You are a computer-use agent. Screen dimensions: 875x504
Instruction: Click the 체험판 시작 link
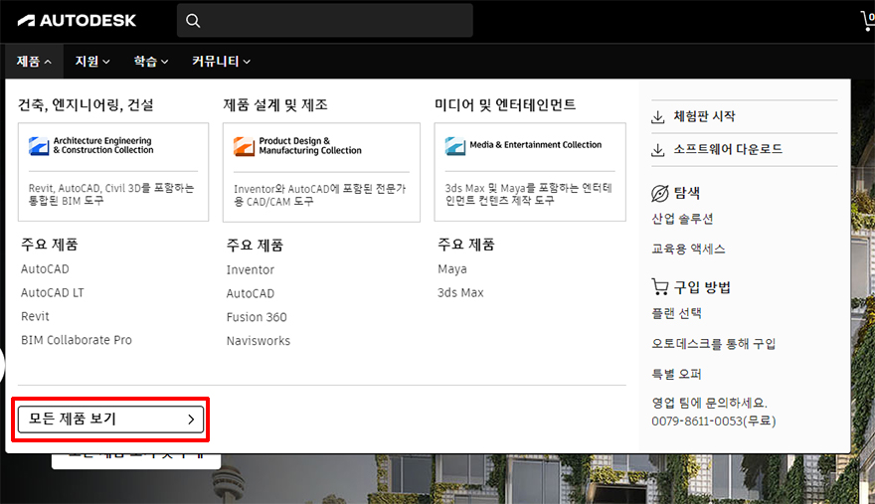[704, 116]
